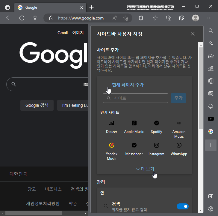Expand 더 보기 for more sites
This screenshot has height=216, width=218.
pyautogui.click(x=145, y=169)
